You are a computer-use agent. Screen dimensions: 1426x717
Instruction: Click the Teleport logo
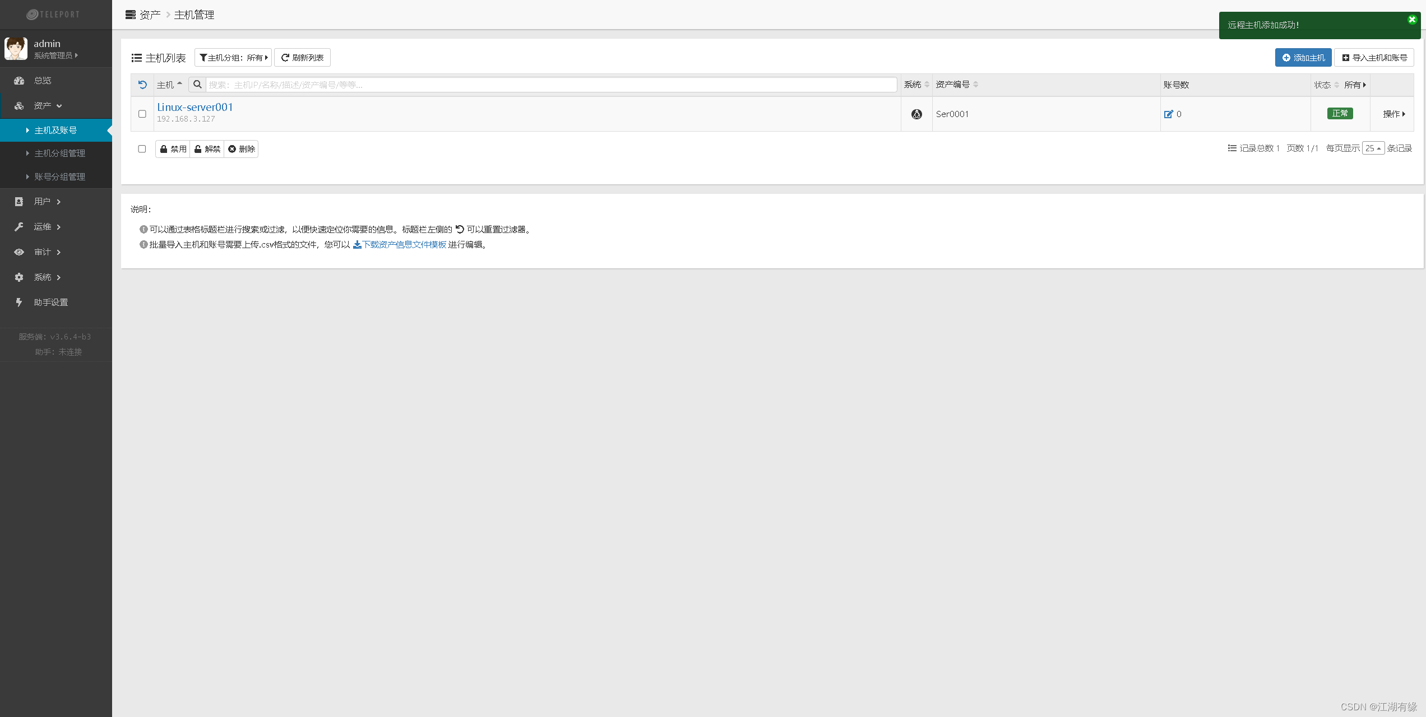pos(54,15)
